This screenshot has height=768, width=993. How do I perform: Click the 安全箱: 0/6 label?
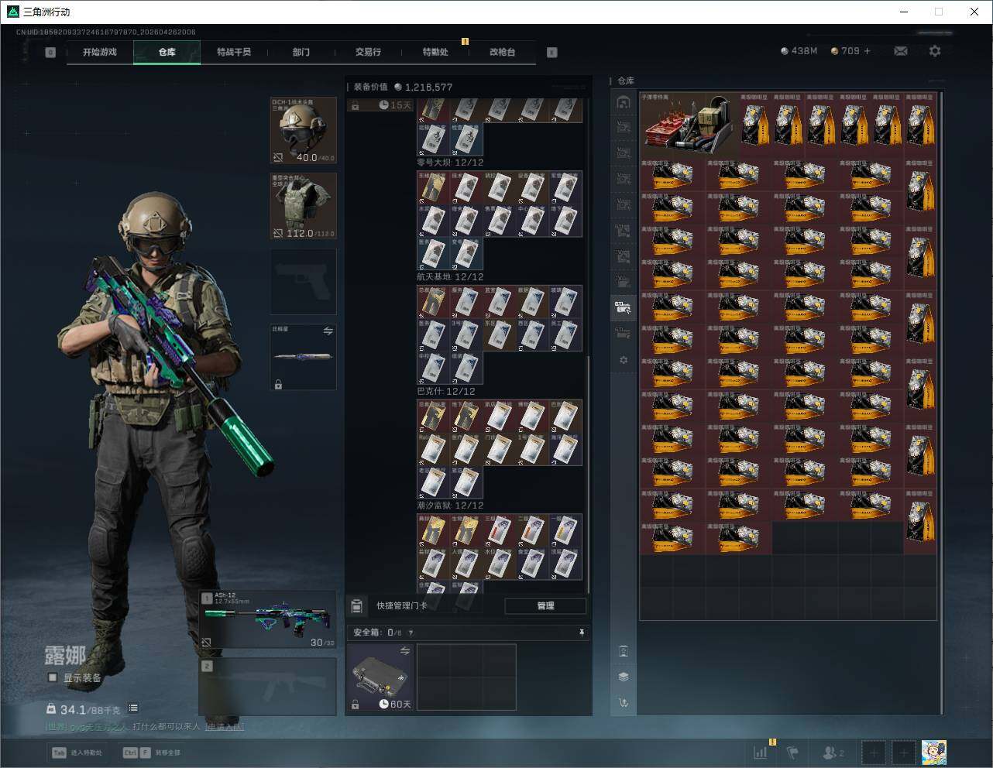[x=378, y=633]
